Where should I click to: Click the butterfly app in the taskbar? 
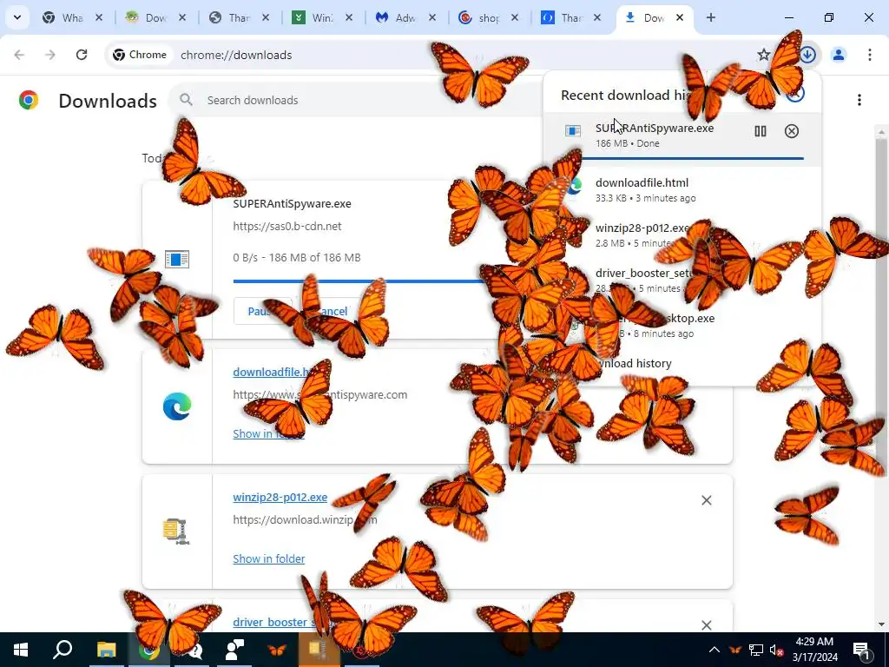tap(277, 650)
